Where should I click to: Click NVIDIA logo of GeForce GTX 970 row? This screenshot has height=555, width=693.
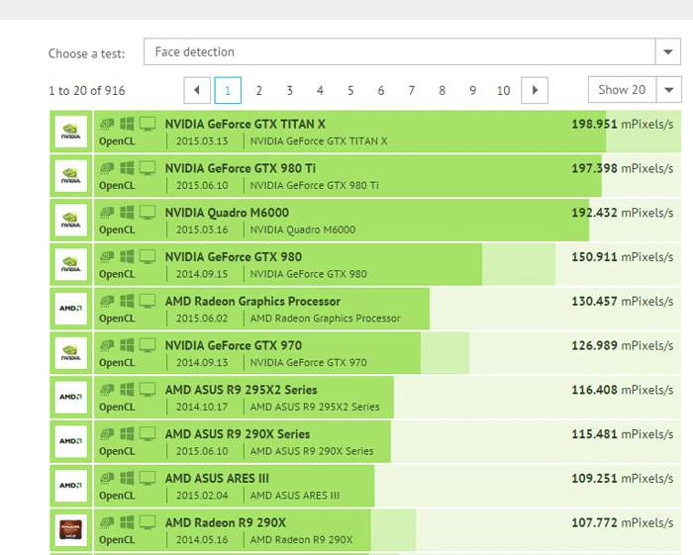tap(70, 353)
